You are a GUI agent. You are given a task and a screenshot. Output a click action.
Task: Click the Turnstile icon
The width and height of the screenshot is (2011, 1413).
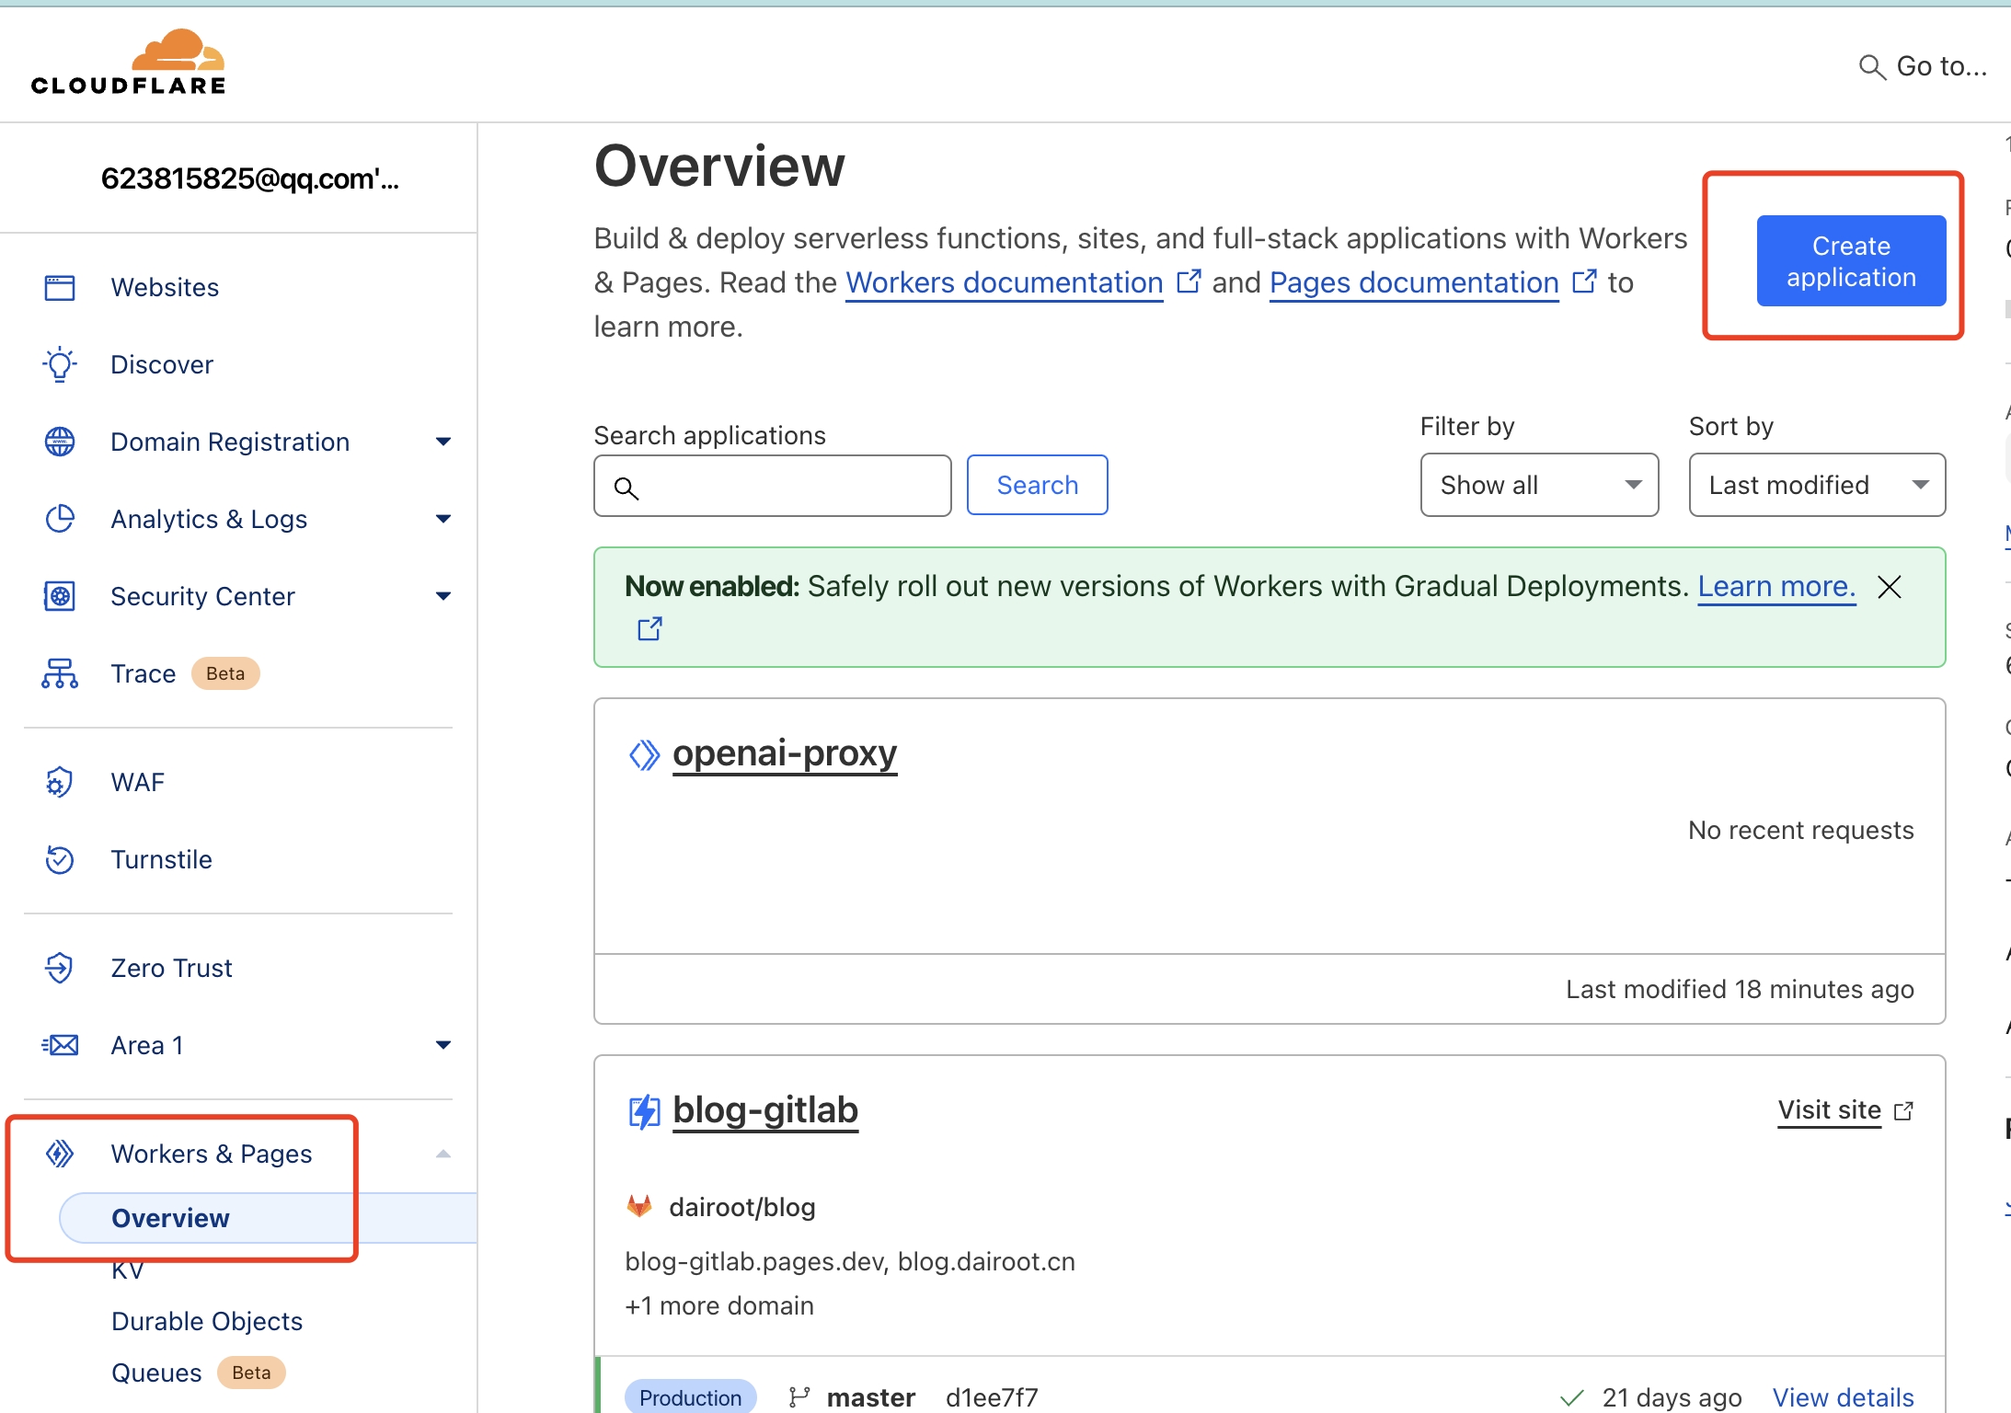tap(60, 860)
